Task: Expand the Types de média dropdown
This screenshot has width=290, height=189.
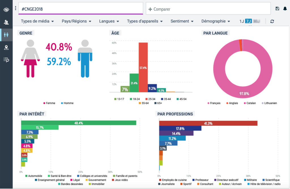Action: point(37,21)
